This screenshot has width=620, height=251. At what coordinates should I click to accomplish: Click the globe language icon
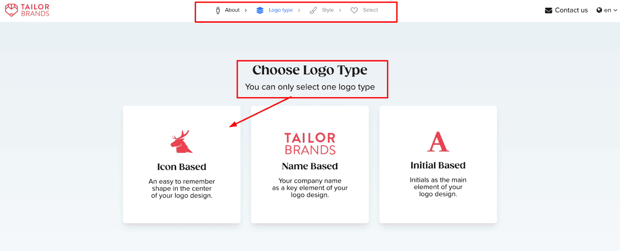pos(599,10)
